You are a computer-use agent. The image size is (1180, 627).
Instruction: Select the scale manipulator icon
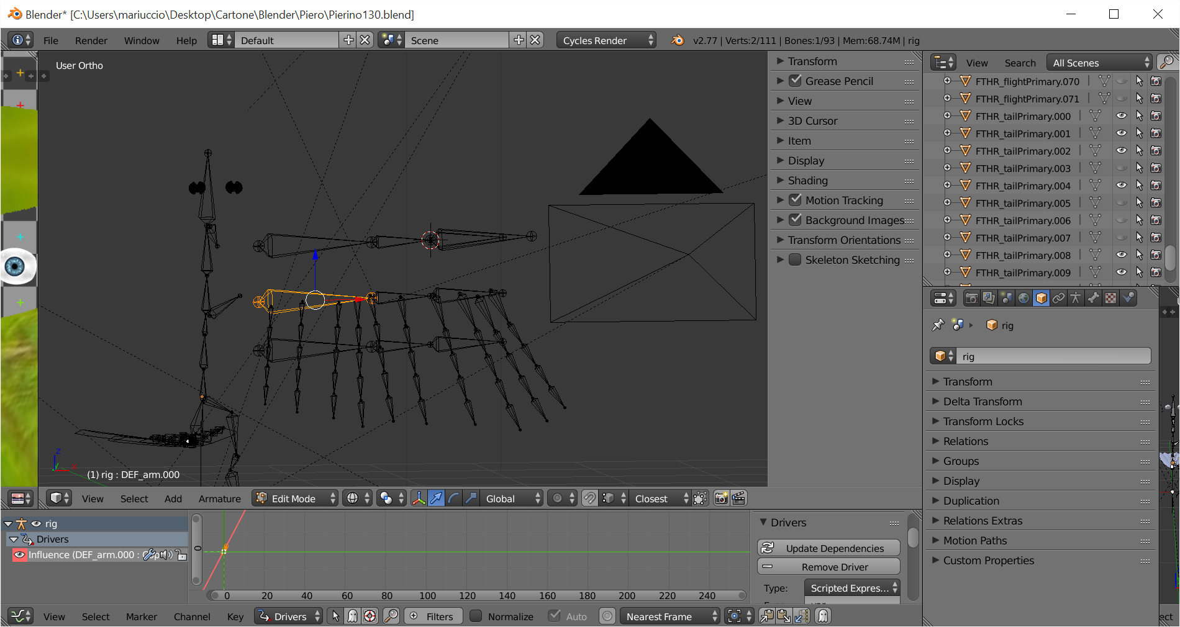(471, 498)
